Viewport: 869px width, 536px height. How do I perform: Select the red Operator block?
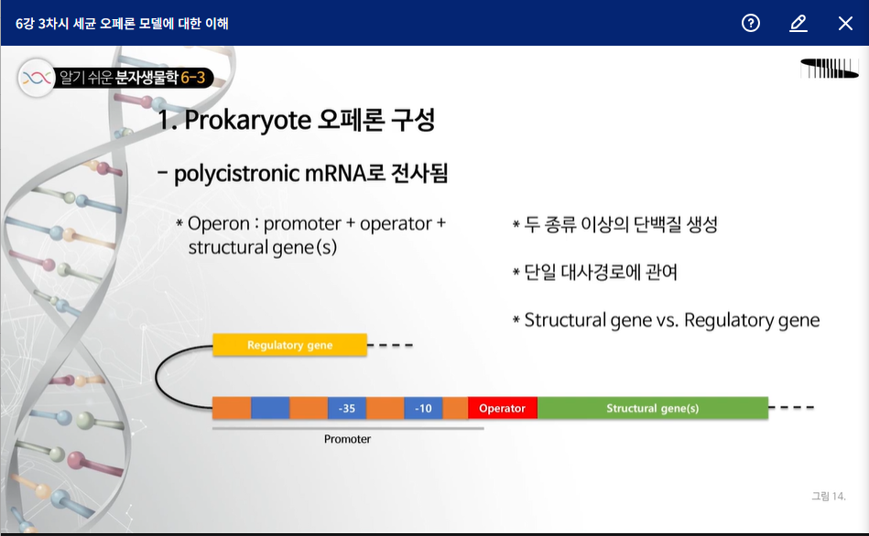tap(502, 408)
